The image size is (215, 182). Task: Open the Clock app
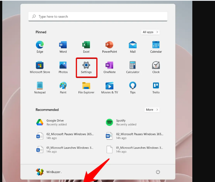point(156,67)
